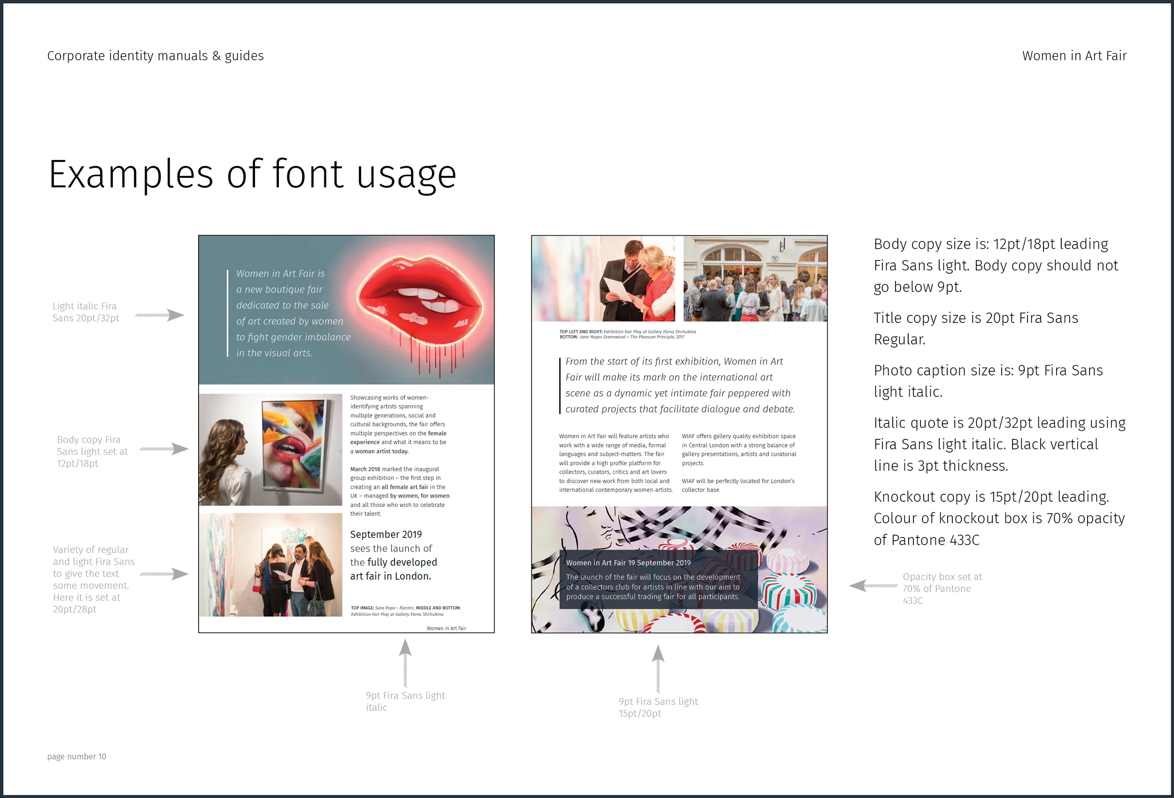Viewport: 1174px width, 798px height.
Task: Select the 'Light italic Fira Sans 20pt/32pt' label
Action: coord(86,312)
